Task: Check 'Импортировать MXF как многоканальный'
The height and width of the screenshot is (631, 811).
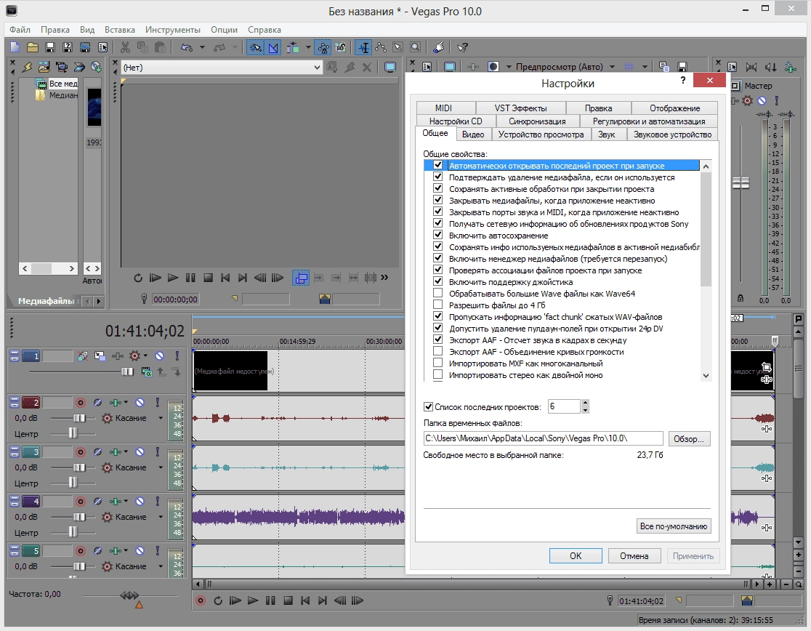Action: click(x=437, y=363)
